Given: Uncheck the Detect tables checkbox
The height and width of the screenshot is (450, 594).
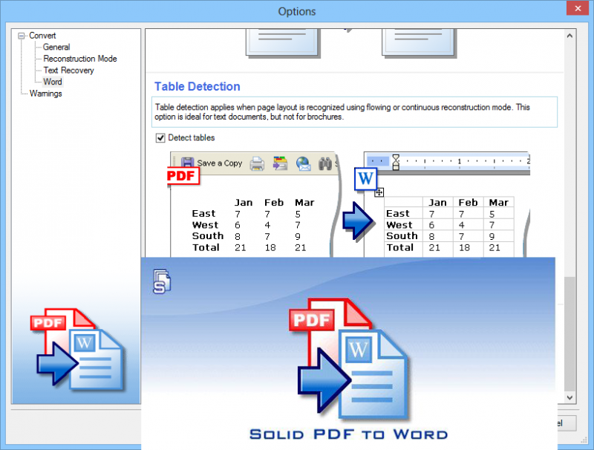Looking at the screenshot, I should click(160, 138).
